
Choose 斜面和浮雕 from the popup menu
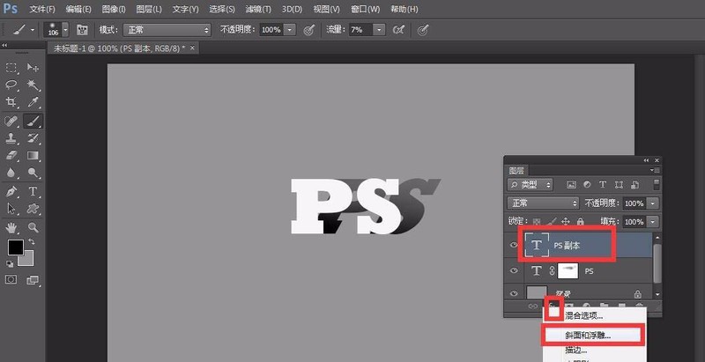point(588,335)
